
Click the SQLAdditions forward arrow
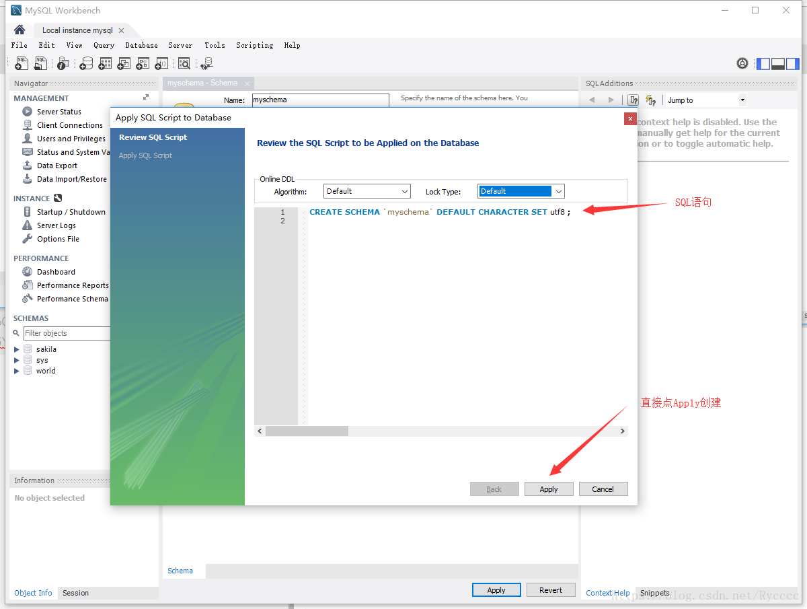(x=611, y=100)
